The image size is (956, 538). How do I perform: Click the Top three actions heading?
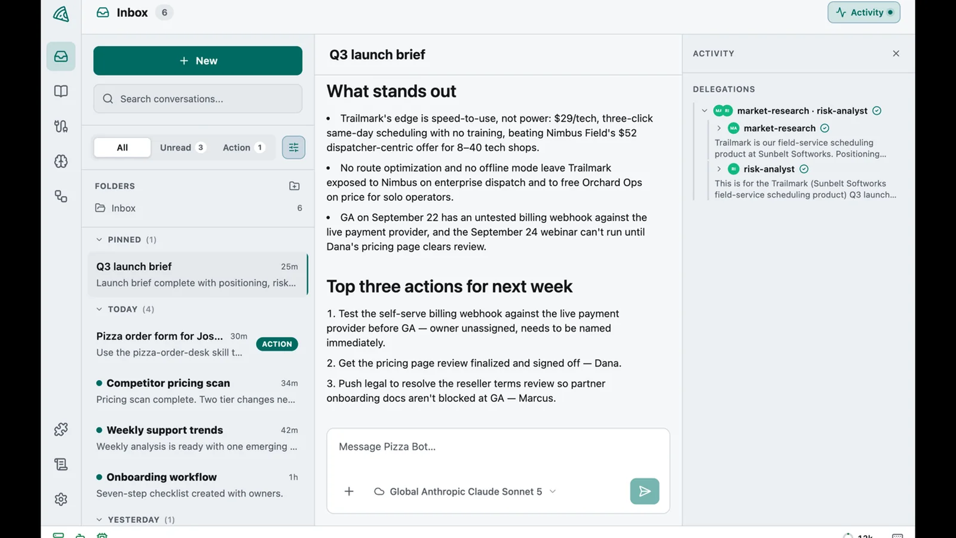tap(449, 286)
